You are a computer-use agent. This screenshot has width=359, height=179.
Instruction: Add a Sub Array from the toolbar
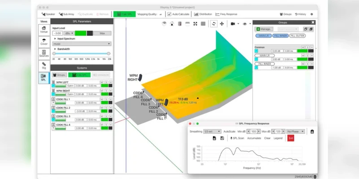66,14
